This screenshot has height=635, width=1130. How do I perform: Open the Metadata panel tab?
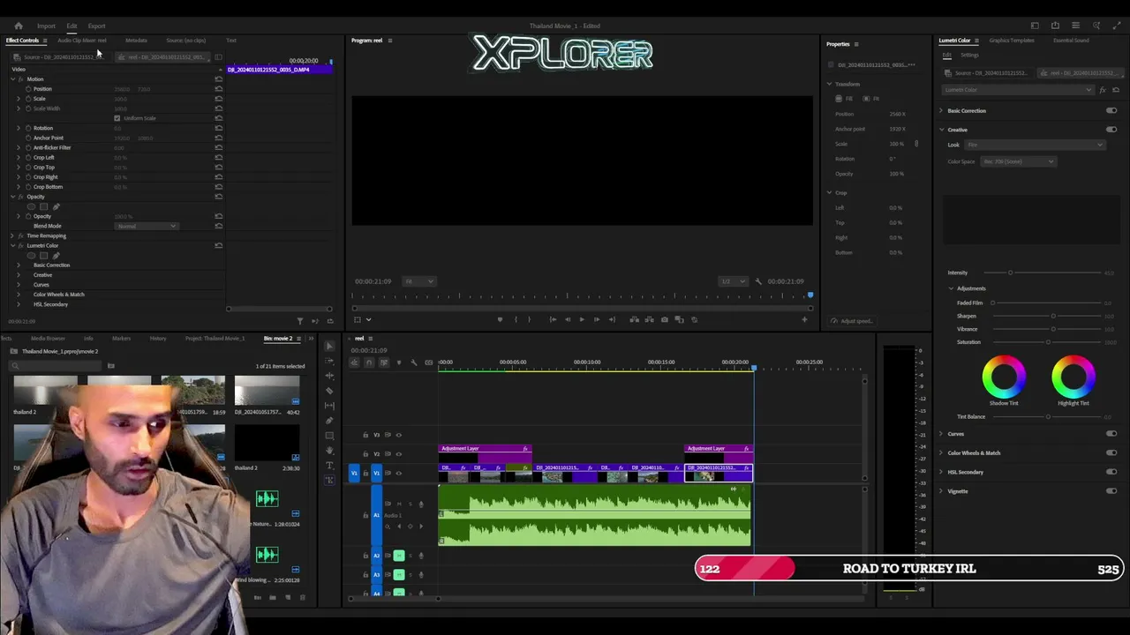(x=136, y=41)
